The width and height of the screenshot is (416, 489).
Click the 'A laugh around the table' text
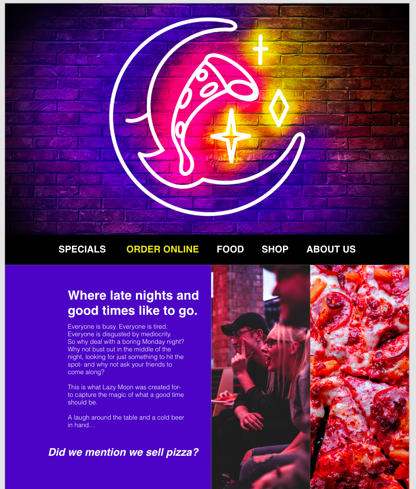point(126,421)
